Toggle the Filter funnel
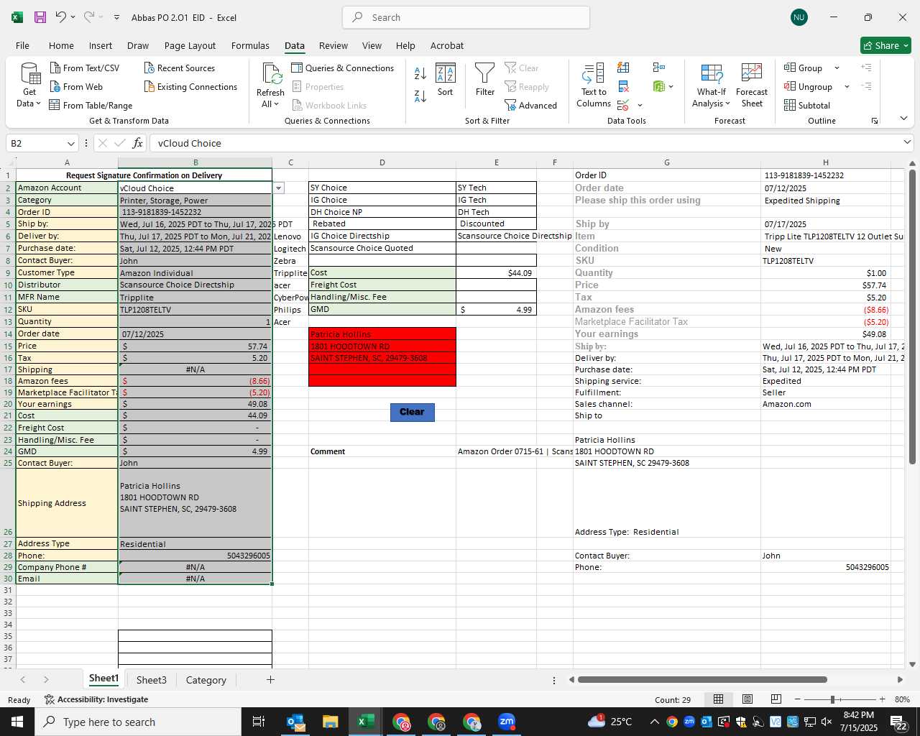 (485, 80)
